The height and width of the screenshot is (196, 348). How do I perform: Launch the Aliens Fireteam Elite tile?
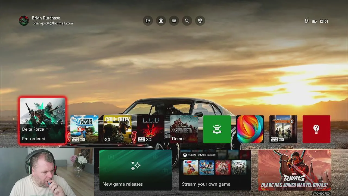click(x=151, y=129)
